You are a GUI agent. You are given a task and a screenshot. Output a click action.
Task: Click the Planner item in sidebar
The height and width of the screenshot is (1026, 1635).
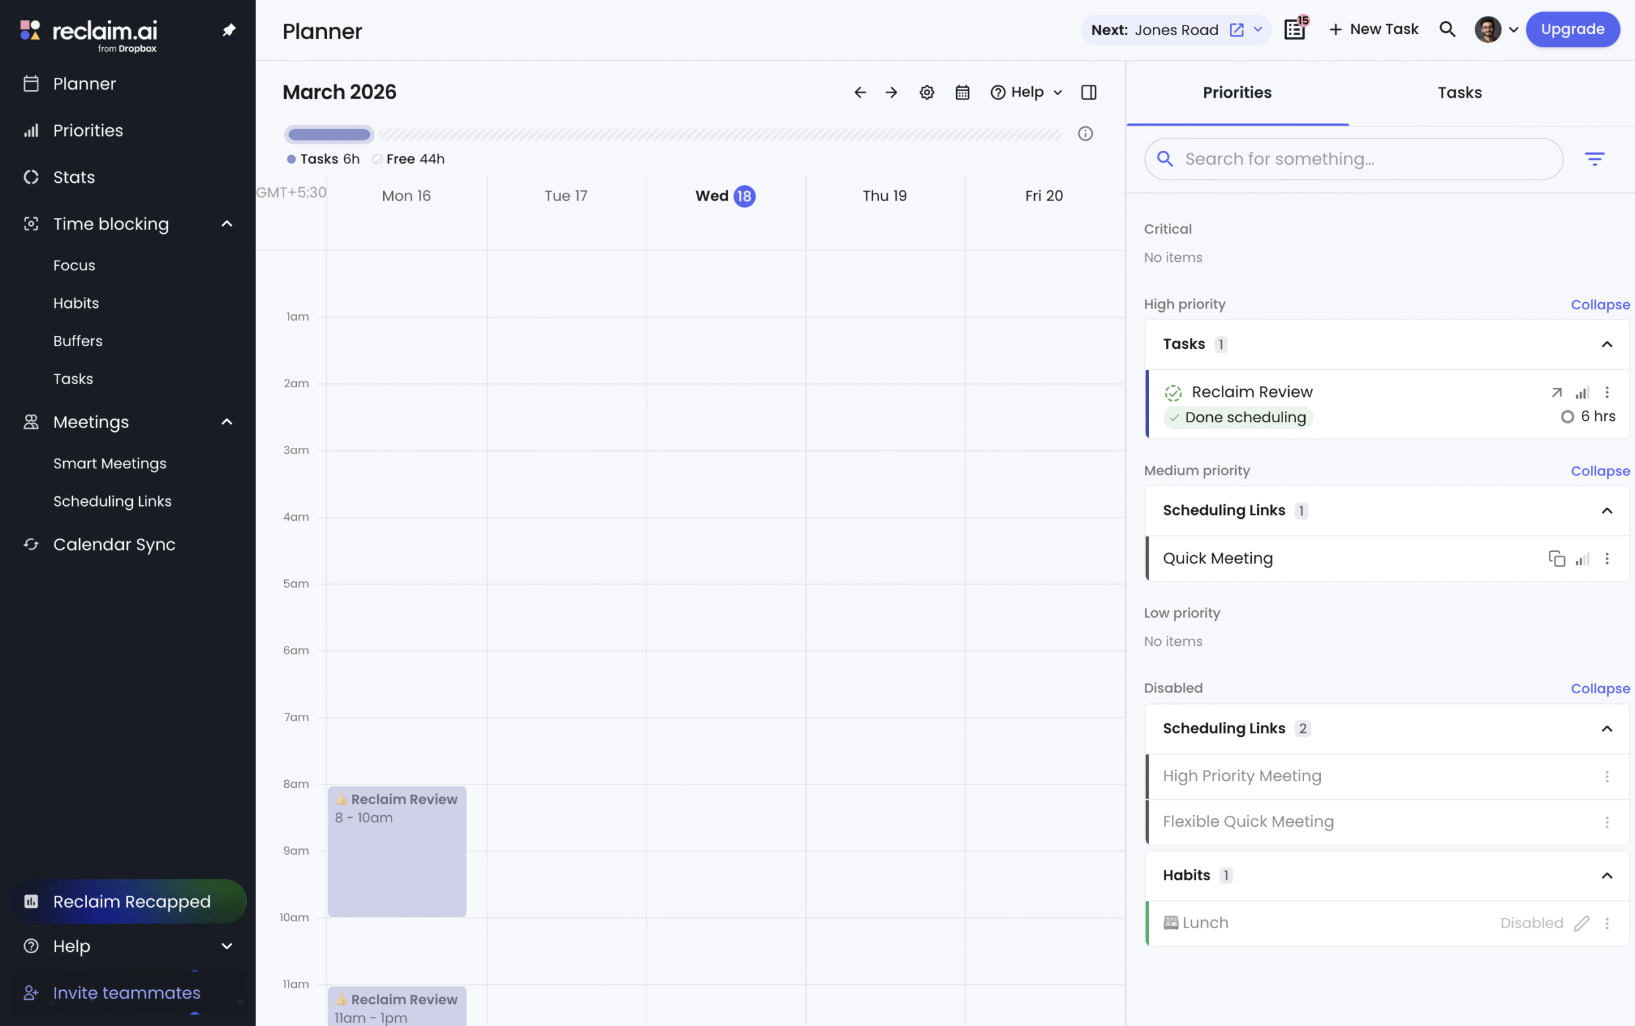click(x=84, y=84)
